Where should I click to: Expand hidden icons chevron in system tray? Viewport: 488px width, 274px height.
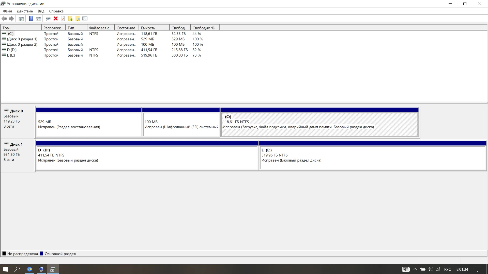pyautogui.click(x=415, y=269)
